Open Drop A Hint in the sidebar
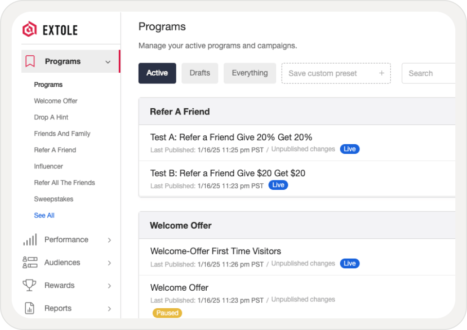This screenshot has width=467, height=330. pyautogui.click(x=51, y=117)
